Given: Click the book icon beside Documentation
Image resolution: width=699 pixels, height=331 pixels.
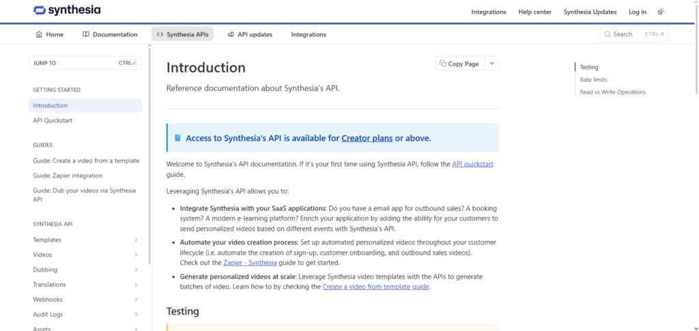Looking at the screenshot, I should point(86,34).
